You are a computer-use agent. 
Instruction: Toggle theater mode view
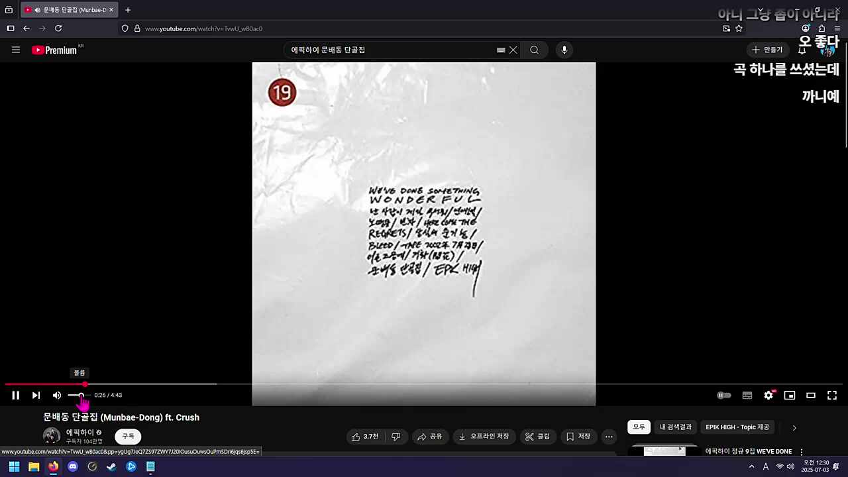coord(811,396)
